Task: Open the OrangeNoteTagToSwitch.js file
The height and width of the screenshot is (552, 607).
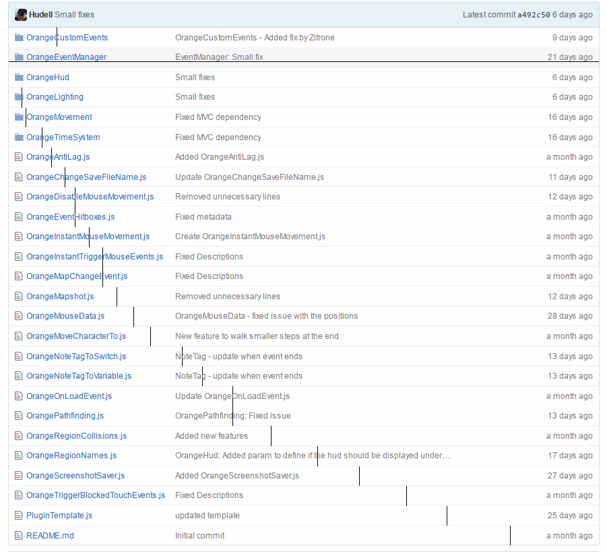Action: click(x=76, y=357)
